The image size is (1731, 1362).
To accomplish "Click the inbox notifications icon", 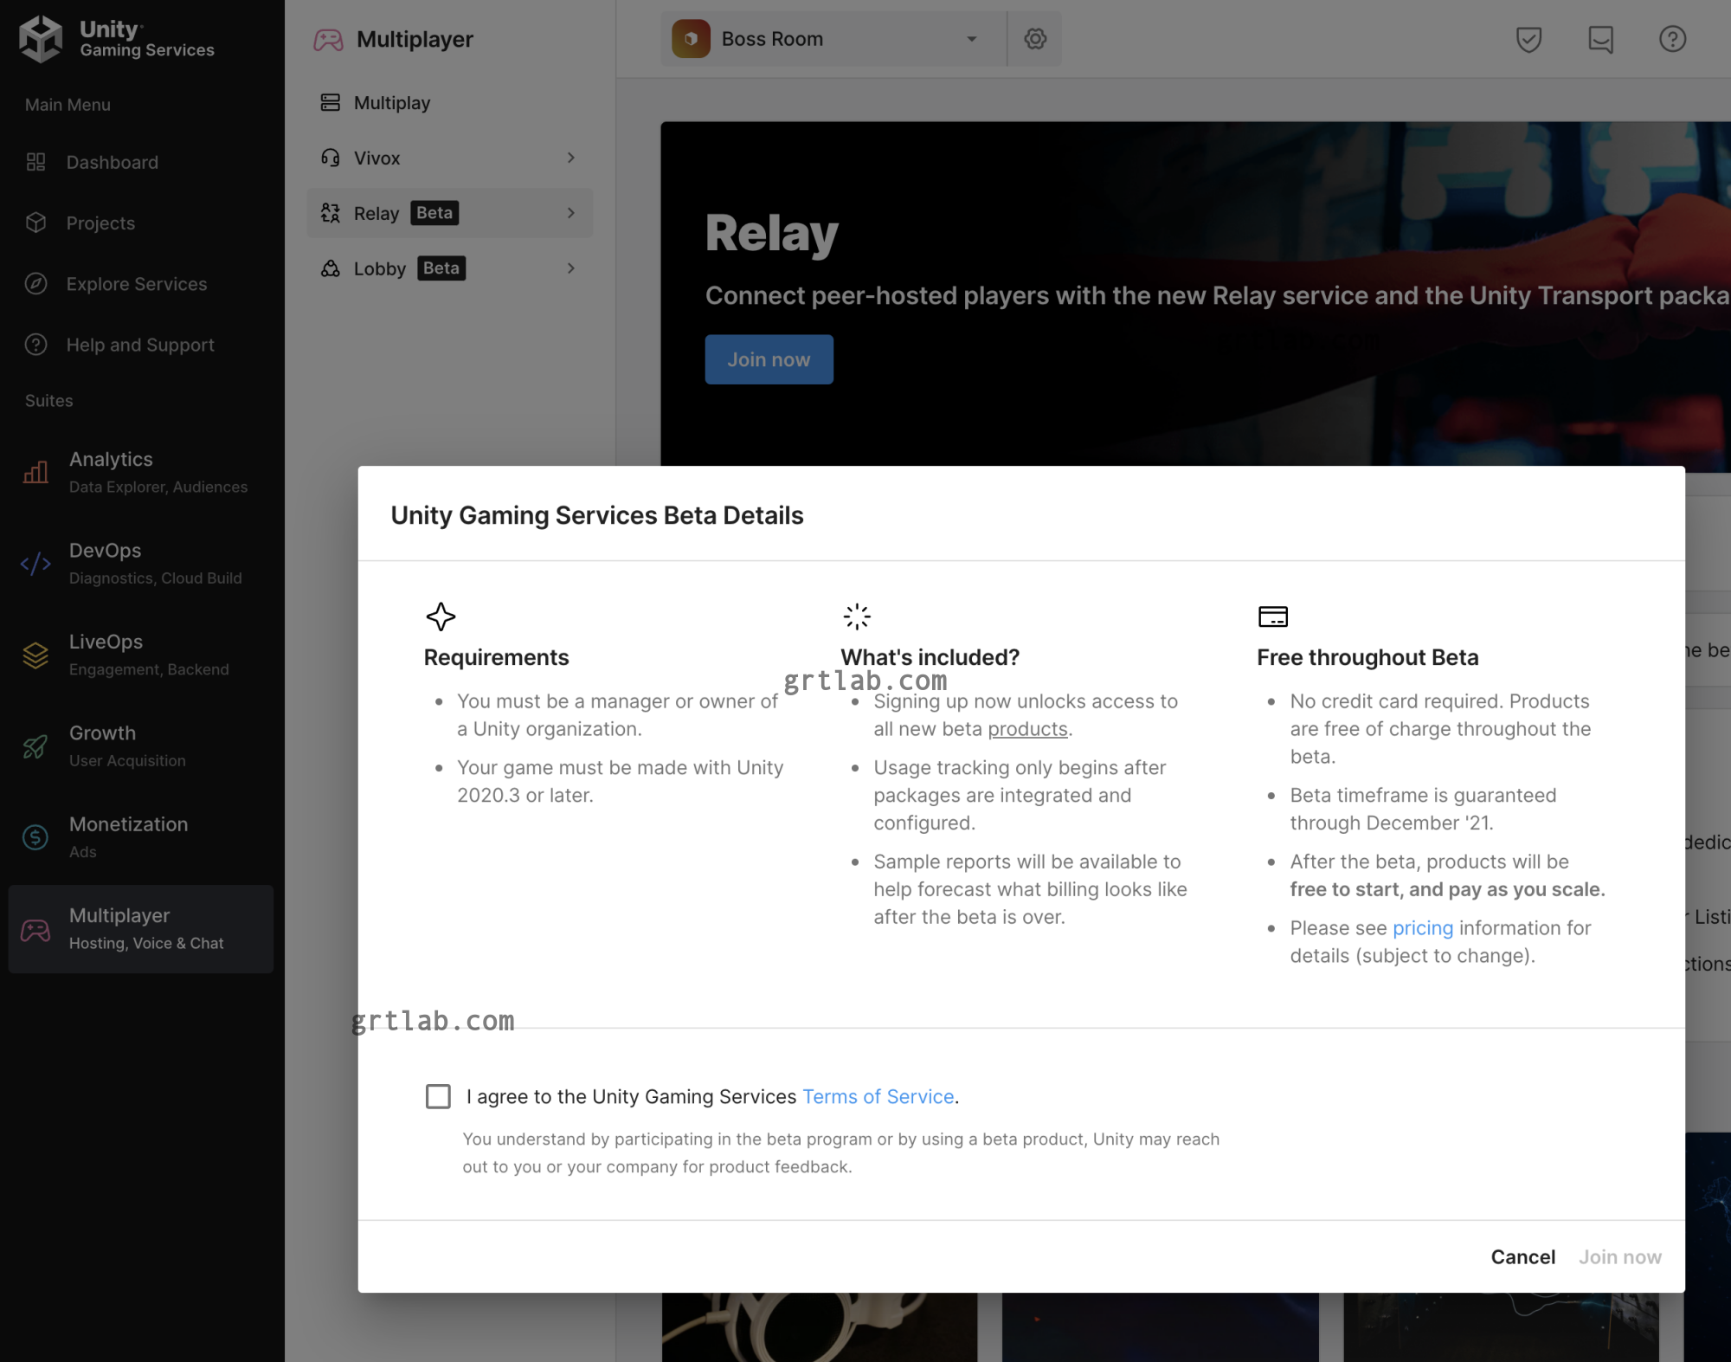I will pyautogui.click(x=1600, y=38).
